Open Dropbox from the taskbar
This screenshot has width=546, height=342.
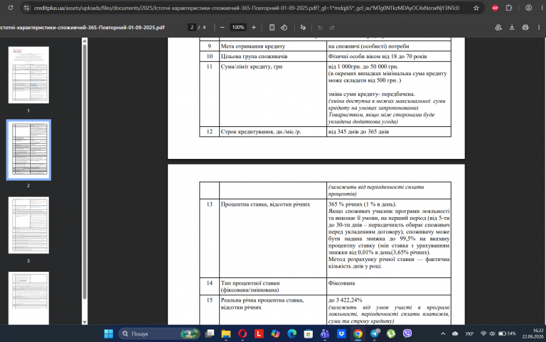(x=341, y=333)
